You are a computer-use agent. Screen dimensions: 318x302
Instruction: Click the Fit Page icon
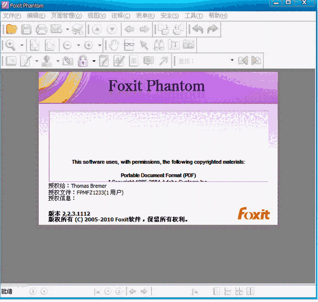pos(34,45)
